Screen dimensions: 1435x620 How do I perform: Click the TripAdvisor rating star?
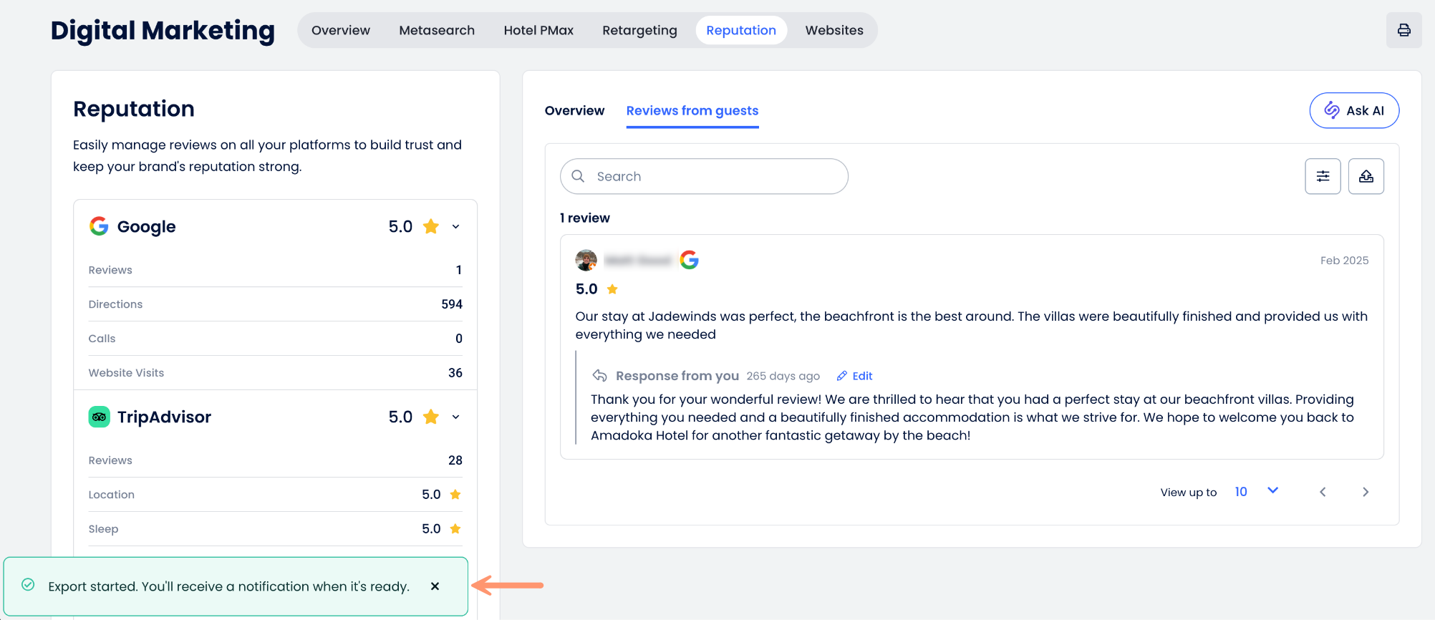[x=431, y=417]
